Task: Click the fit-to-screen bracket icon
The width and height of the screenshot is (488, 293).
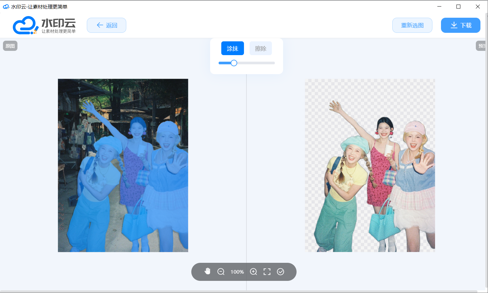Action: point(267,272)
